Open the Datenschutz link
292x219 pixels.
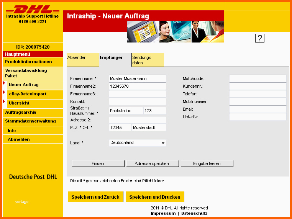coord(194,213)
